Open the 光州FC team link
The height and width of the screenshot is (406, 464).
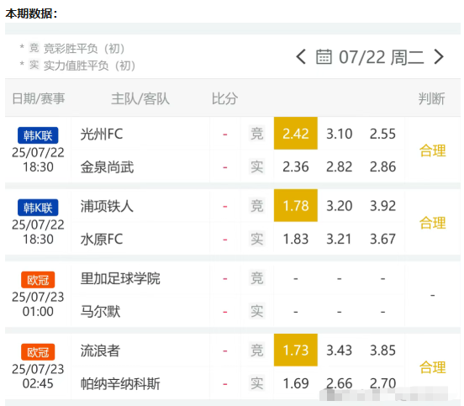[x=102, y=134]
